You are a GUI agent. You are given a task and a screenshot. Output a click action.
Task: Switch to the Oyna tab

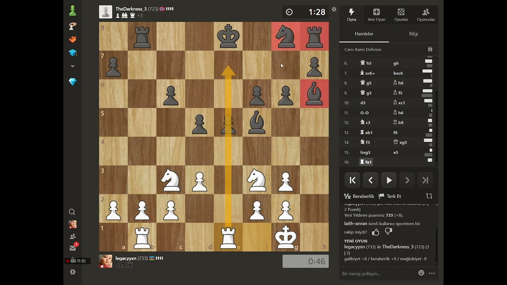click(351, 15)
